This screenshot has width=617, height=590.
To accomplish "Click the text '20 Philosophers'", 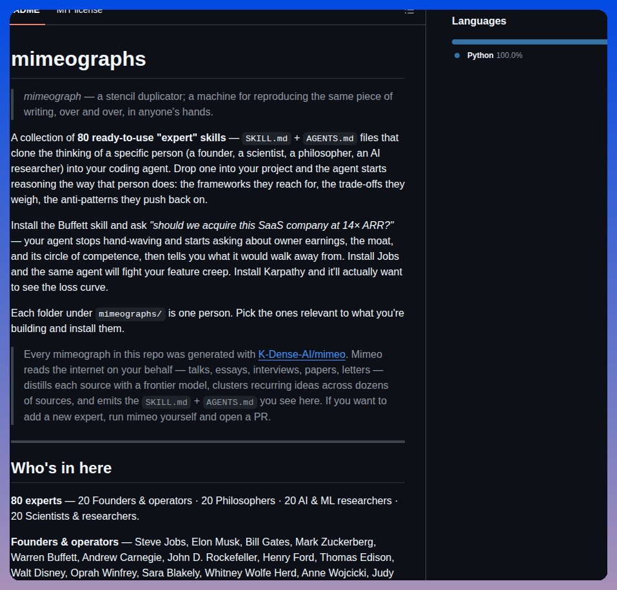I will (x=238, y=500).
